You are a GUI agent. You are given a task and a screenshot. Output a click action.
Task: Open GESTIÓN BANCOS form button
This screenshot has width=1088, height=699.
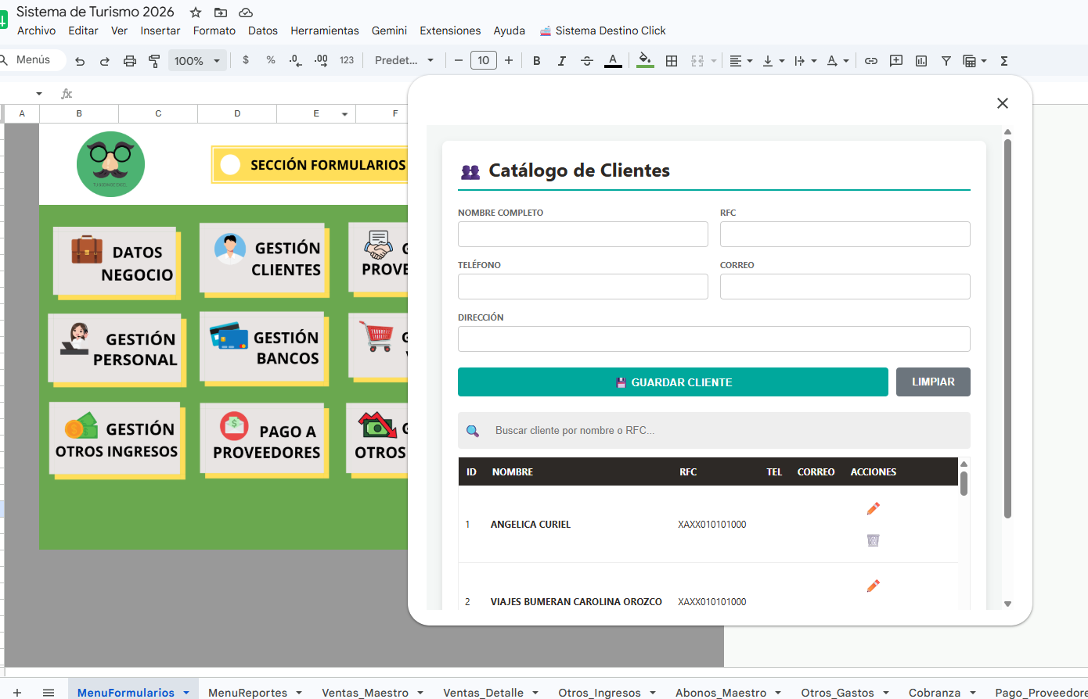click(264, 348)
